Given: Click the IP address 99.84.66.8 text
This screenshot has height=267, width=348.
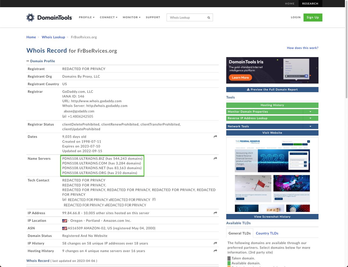Looking at the screenshot, I should (x=71, y=213).
